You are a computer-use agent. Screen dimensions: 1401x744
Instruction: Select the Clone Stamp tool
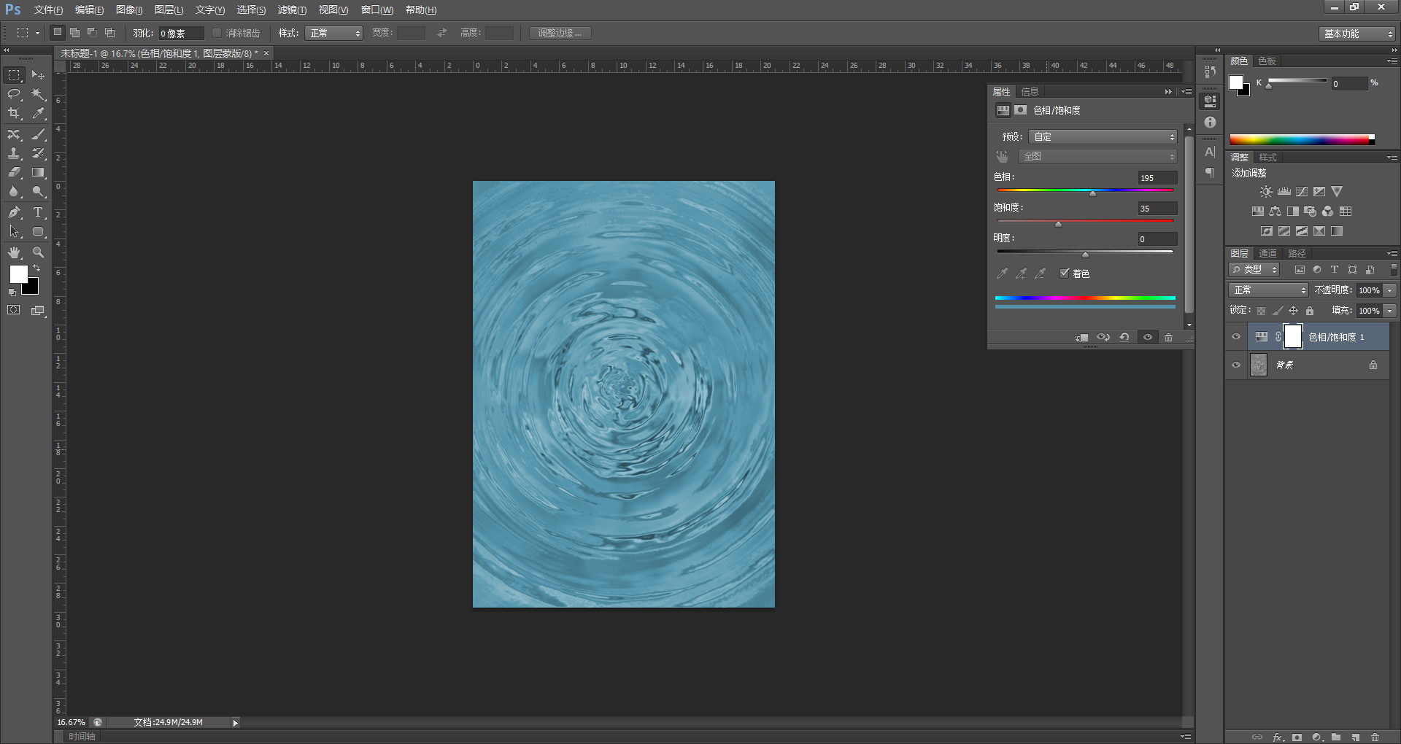tap(15, 153)
